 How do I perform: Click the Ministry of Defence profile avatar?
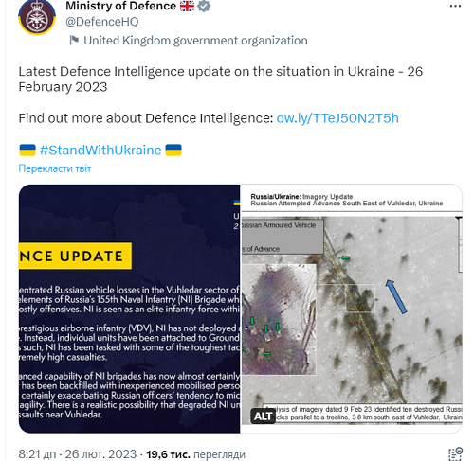click(37, 17)
